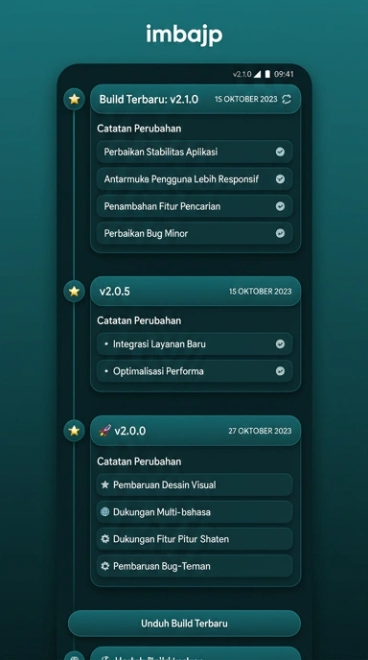The image size is (368, 660).
Task: Click the gear icon on Pembaruan Bug-Teman row
Action: pyautogui.click(x=105, y=566)
